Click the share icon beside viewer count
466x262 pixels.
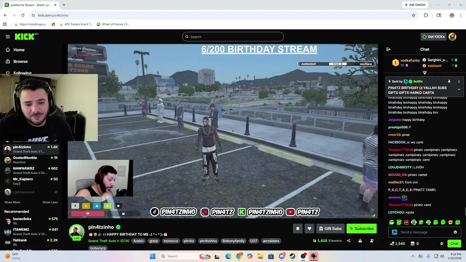(348, 241)
